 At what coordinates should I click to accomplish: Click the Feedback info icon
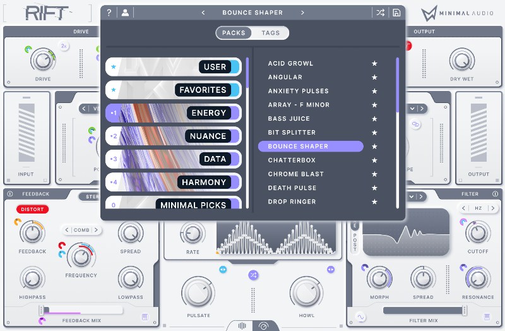tap(10, 194)
